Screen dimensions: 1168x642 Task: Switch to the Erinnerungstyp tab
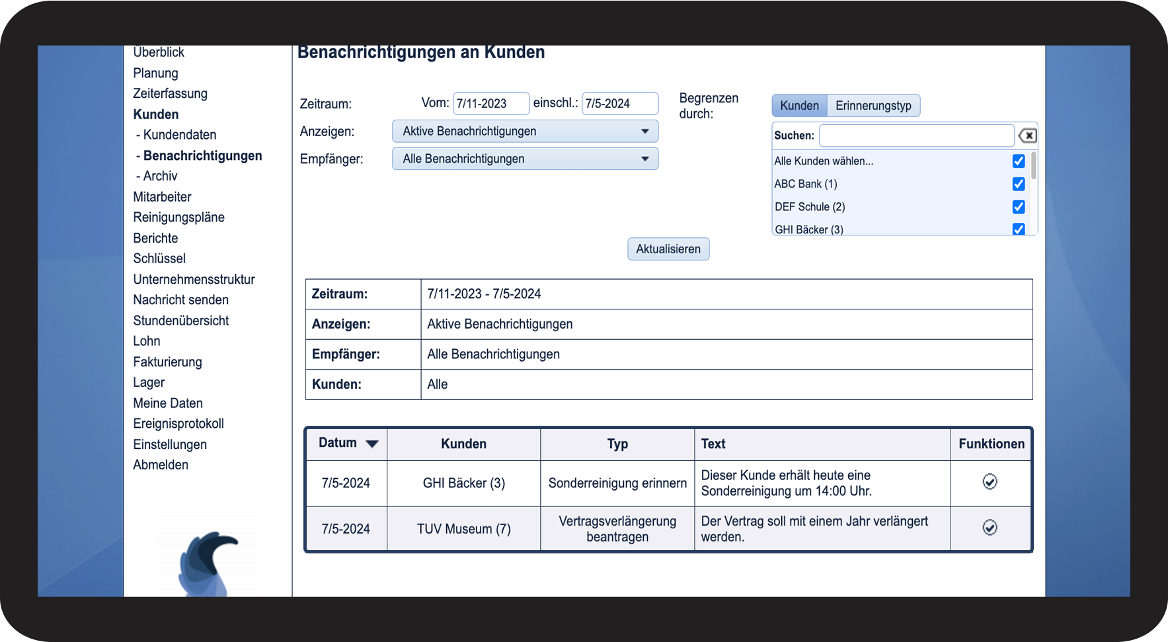(x=873, y=106)
